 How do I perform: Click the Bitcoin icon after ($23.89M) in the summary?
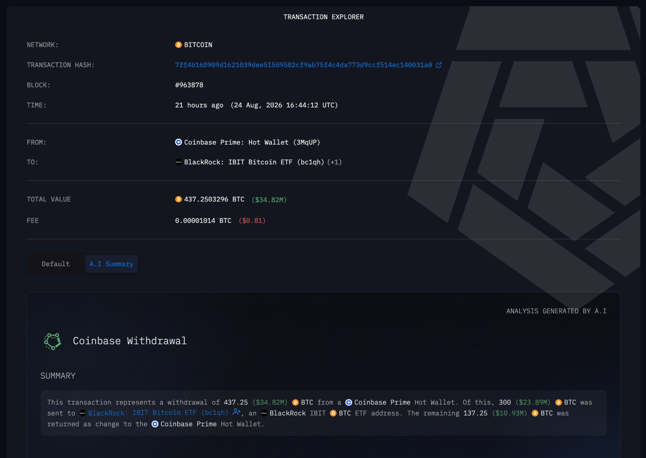pos(559,402)
